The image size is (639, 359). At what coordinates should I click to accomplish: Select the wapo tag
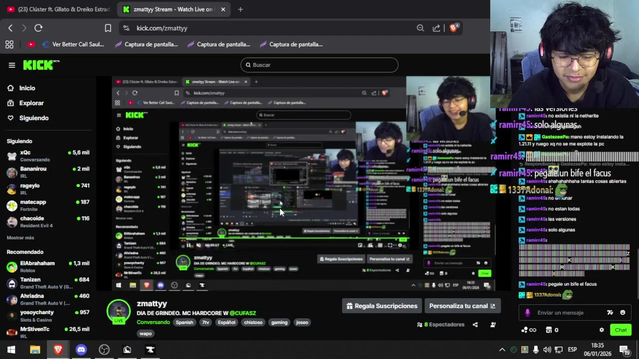coord(146,333)
